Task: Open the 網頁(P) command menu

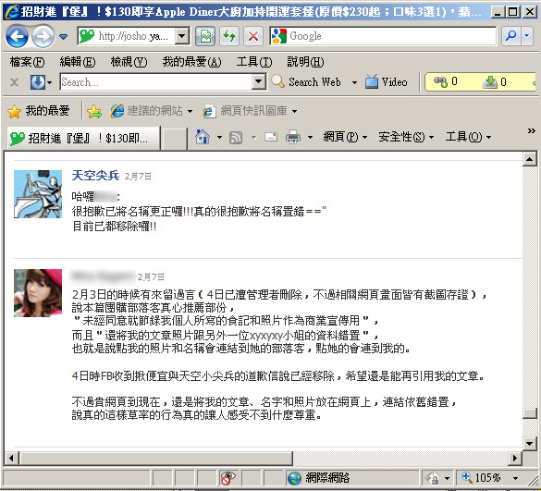Action: click(x=345, y=137)
